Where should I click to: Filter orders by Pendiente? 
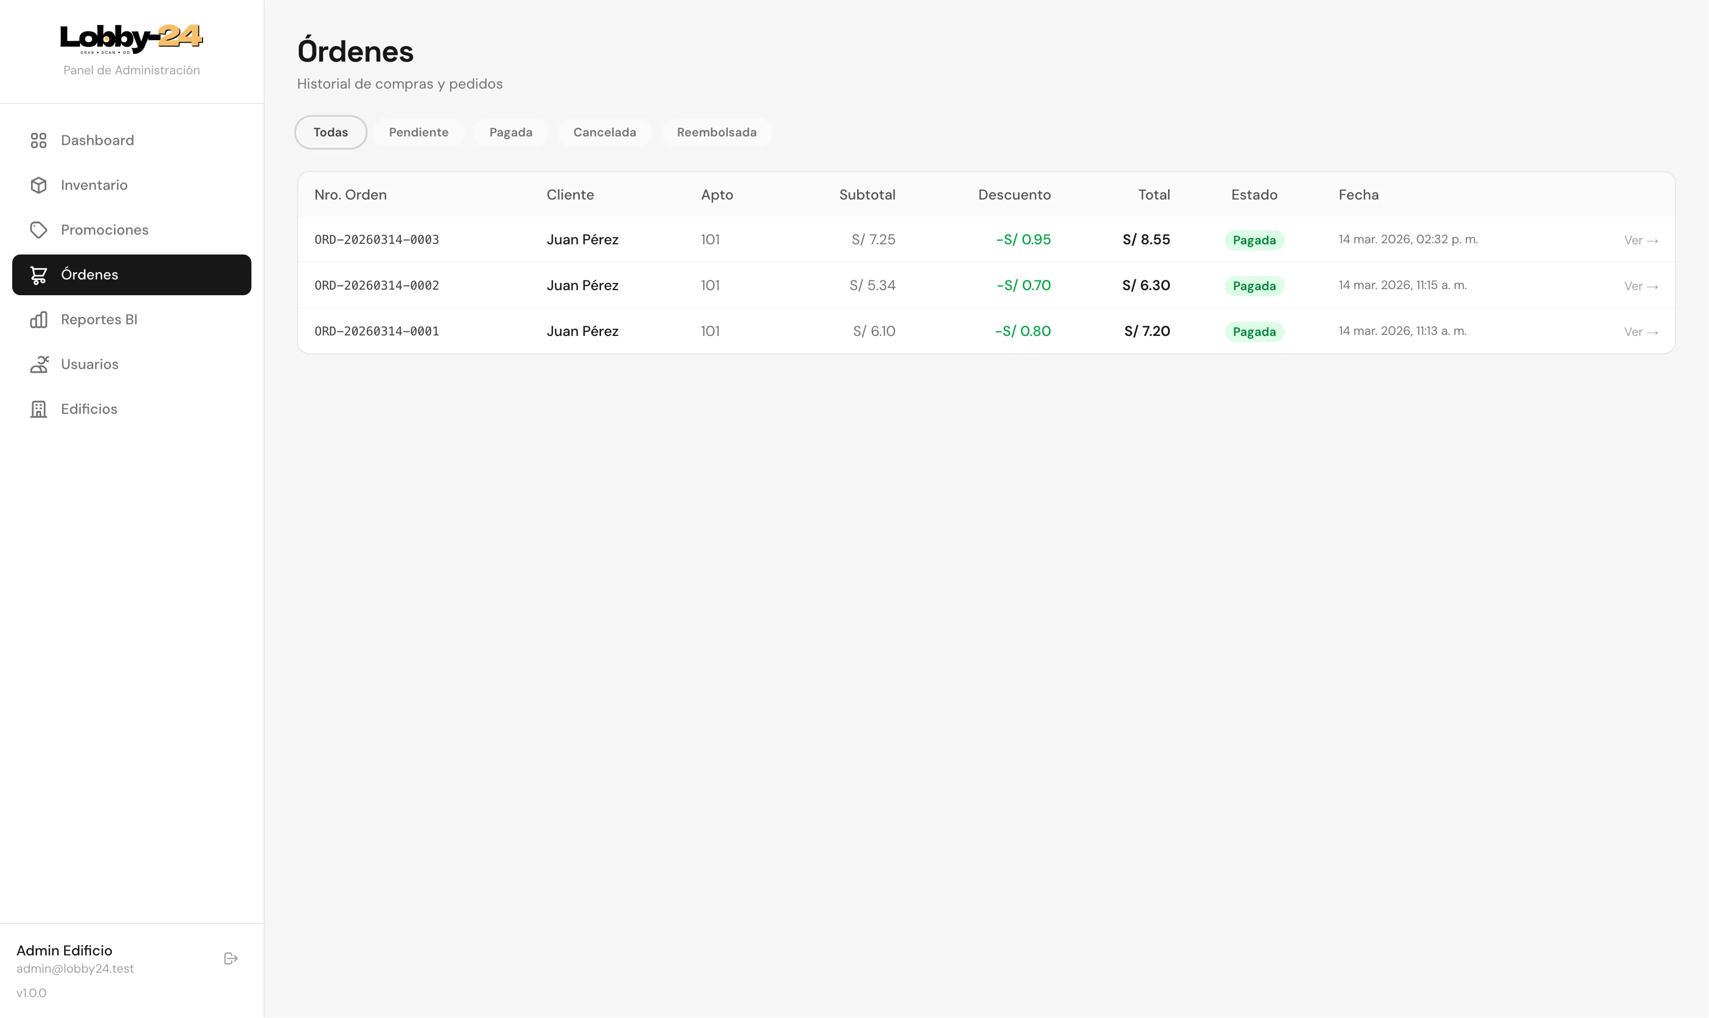[x=418, y=132]
